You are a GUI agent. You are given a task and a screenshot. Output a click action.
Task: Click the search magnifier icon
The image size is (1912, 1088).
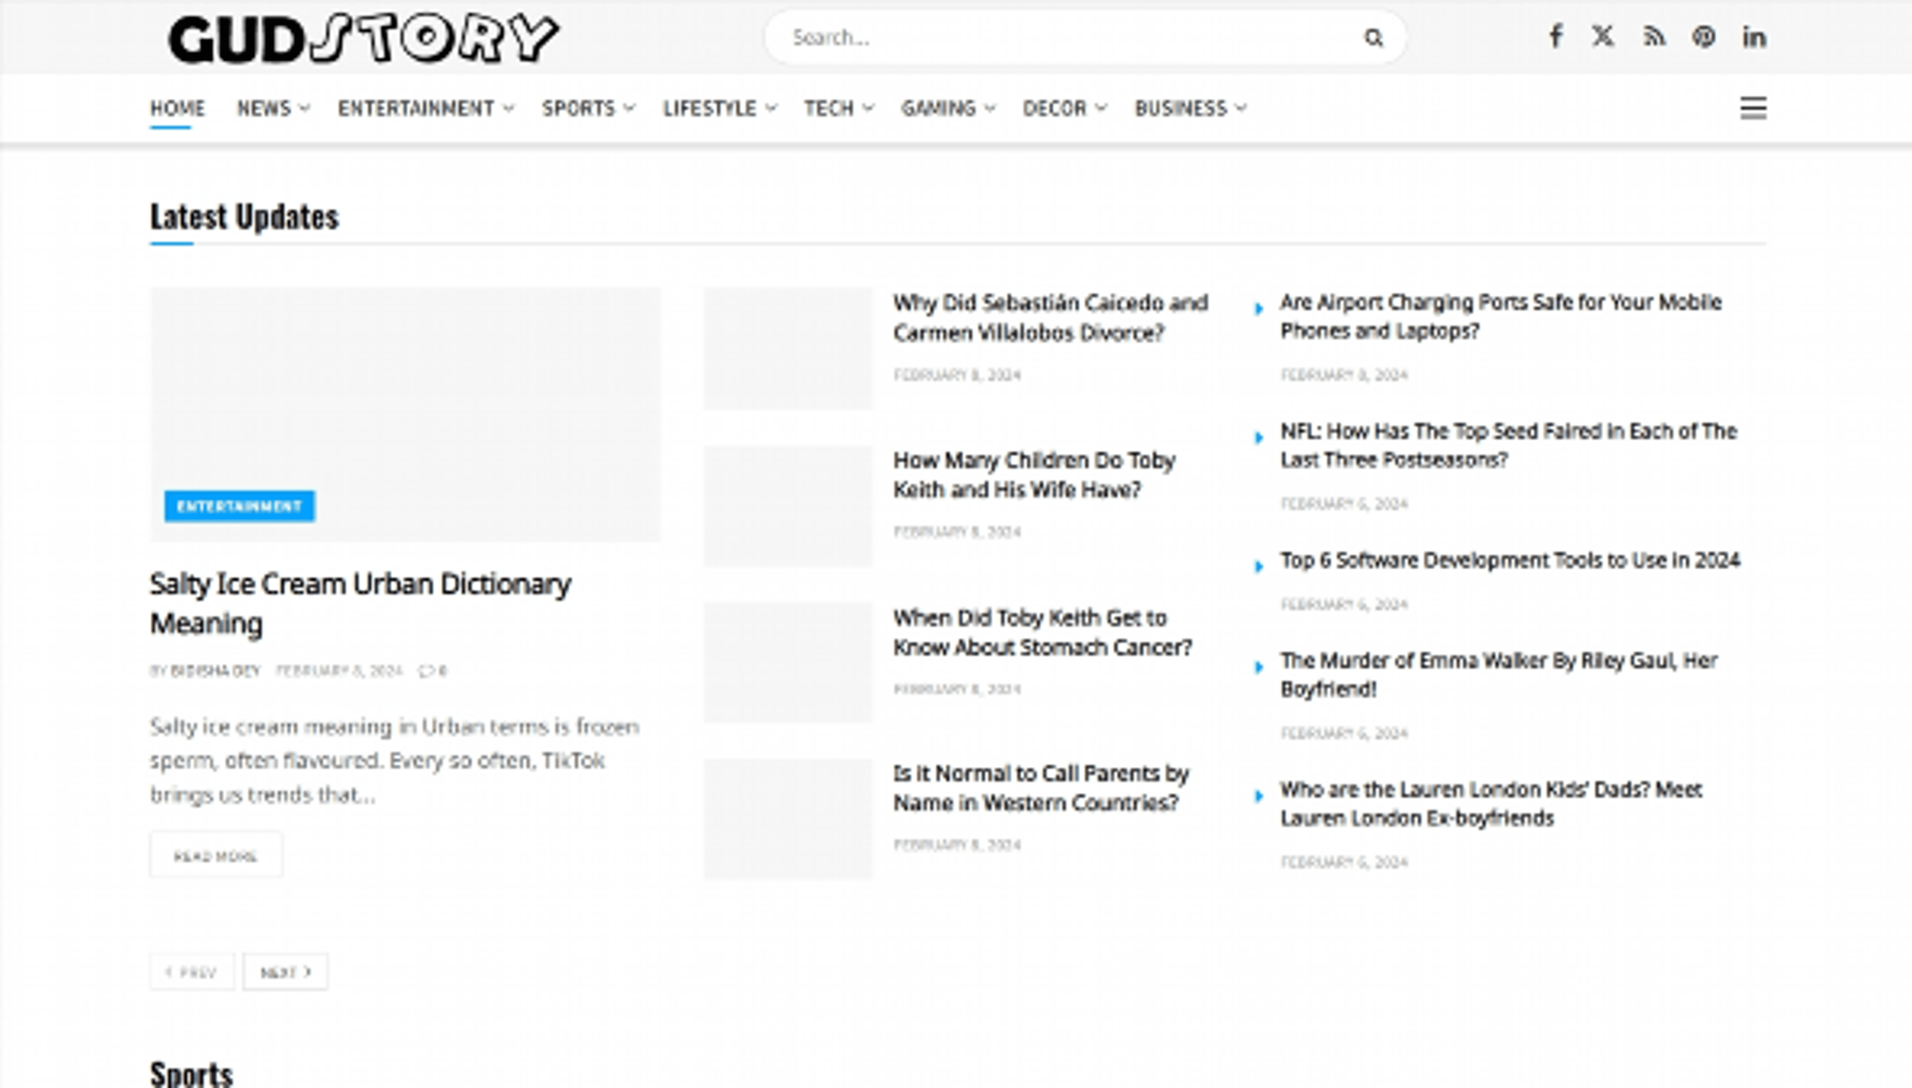click(x=1373, y=37)
